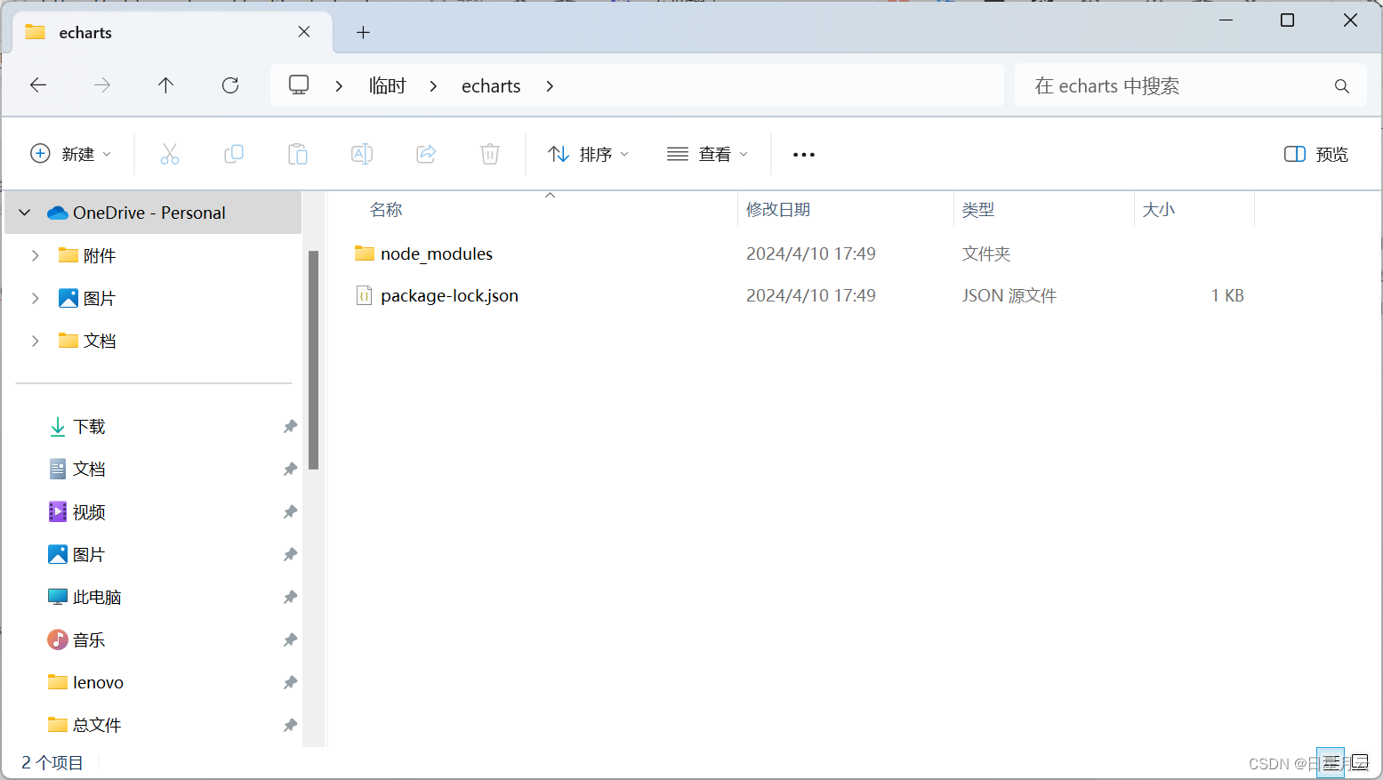Screen dimensions: 1383x780
Task: Open 此电脑 in navigation pane
Action: coord(97,597)
